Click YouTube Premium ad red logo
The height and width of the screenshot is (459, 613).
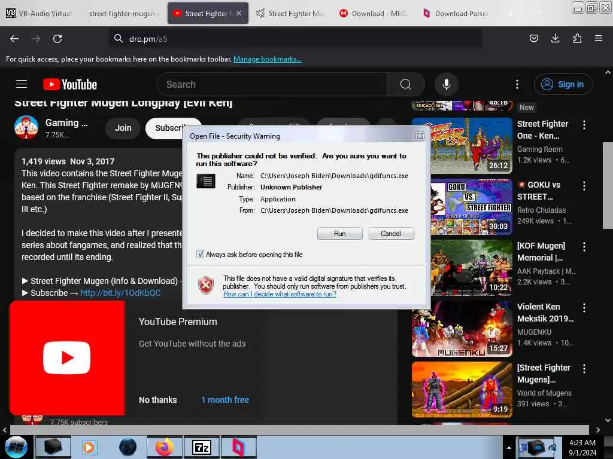pos(67,357)
